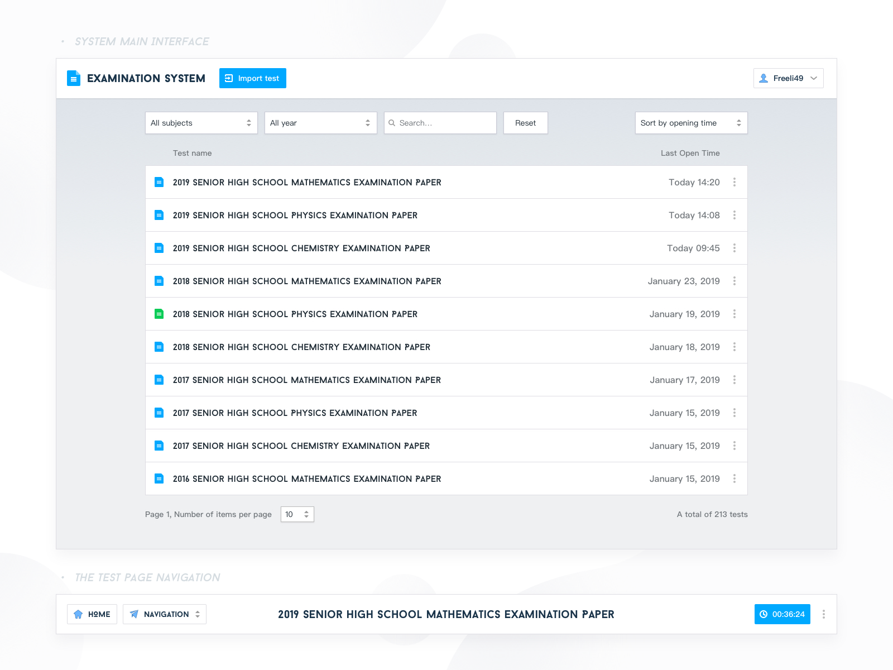Go to Home in test navigation bar
The height and width of the screenshot is (670, 893).
[x=92, y=614]
